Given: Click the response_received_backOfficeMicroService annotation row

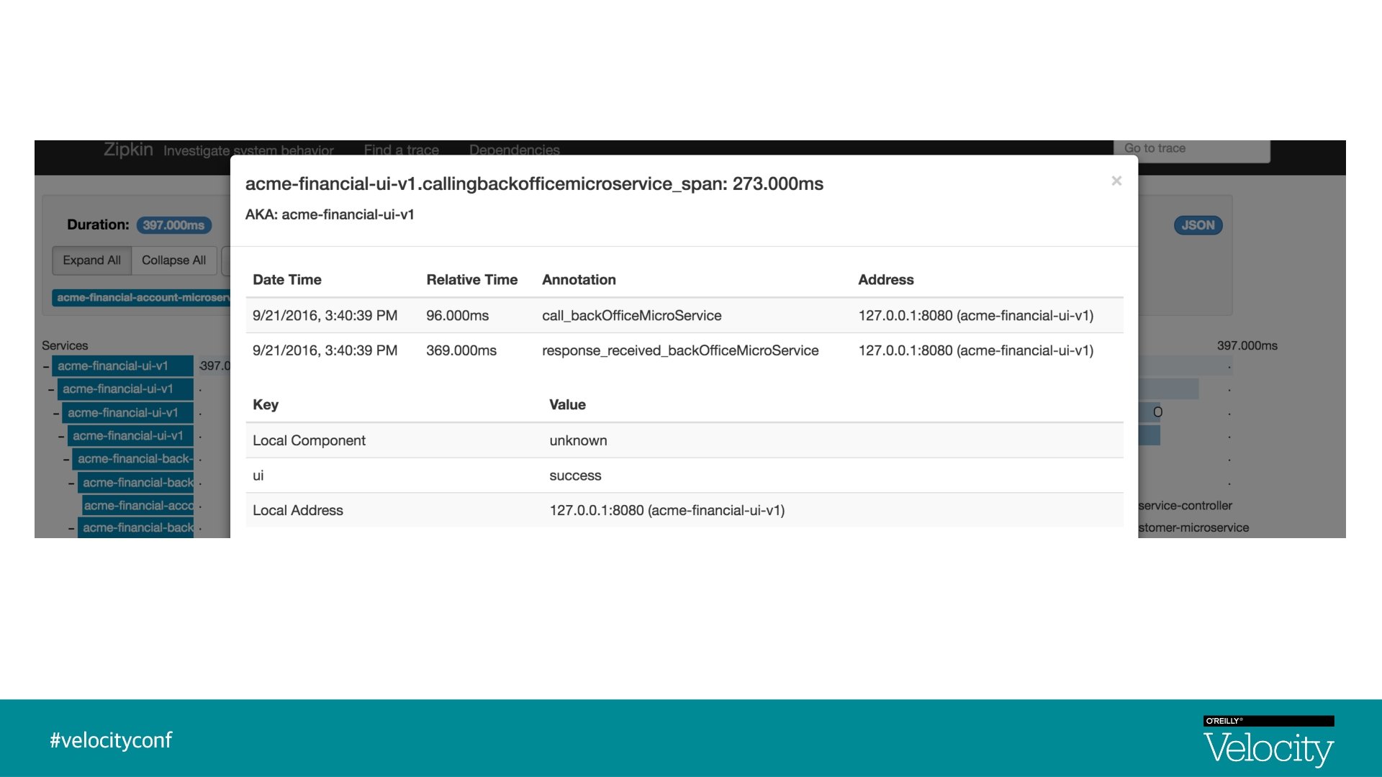Looking at the screenshot, I should (679, 351).
